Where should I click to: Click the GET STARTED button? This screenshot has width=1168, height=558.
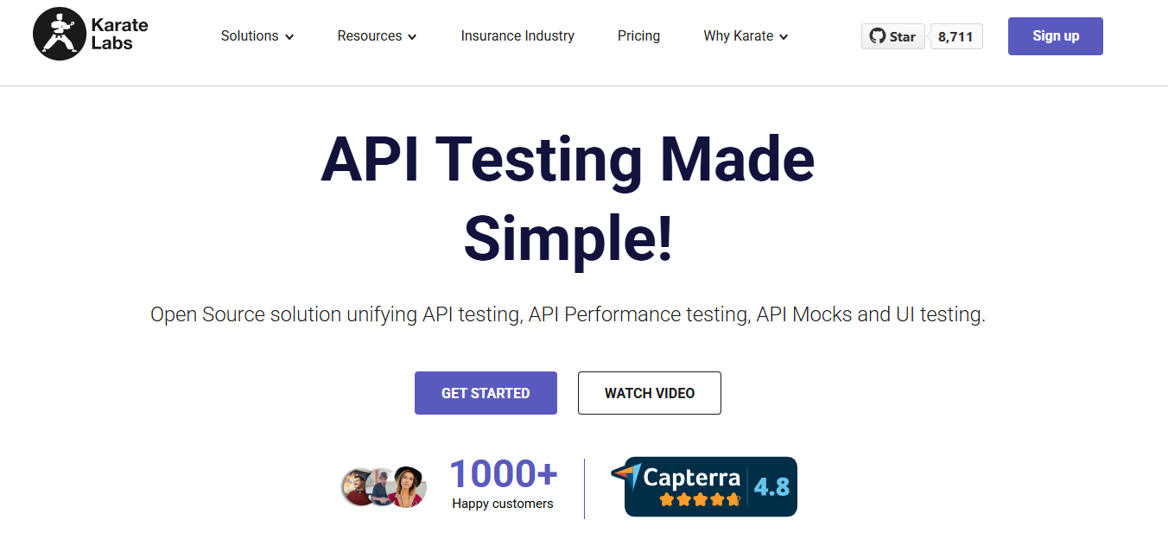point(486,392)
